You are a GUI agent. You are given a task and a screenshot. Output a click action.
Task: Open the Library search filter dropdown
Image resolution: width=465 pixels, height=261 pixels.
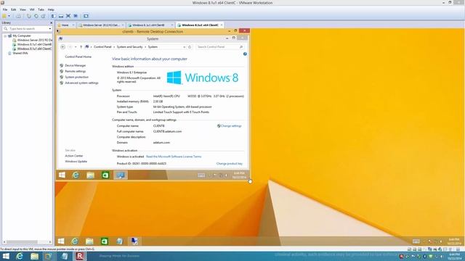pos(50,29)
